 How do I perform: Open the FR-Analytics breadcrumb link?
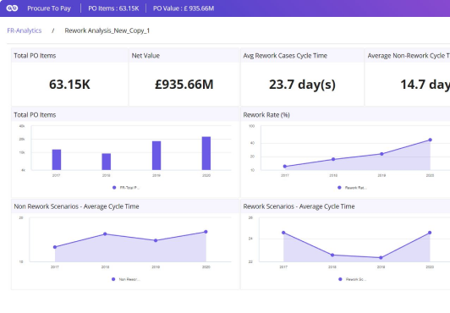(25, 30)
